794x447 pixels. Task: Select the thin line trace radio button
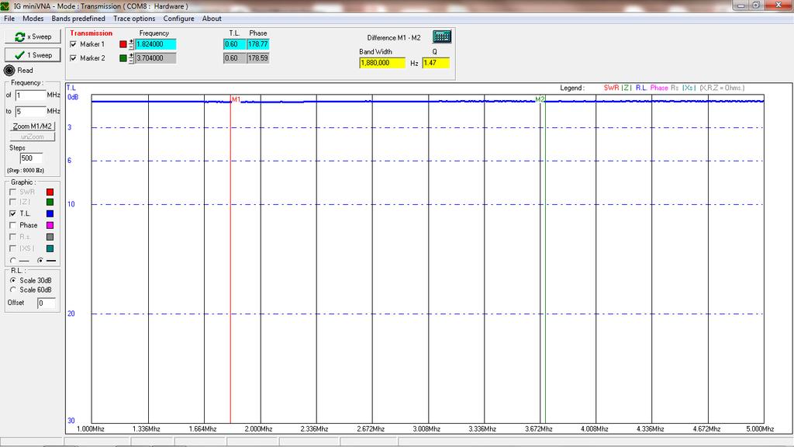[12, 261]
